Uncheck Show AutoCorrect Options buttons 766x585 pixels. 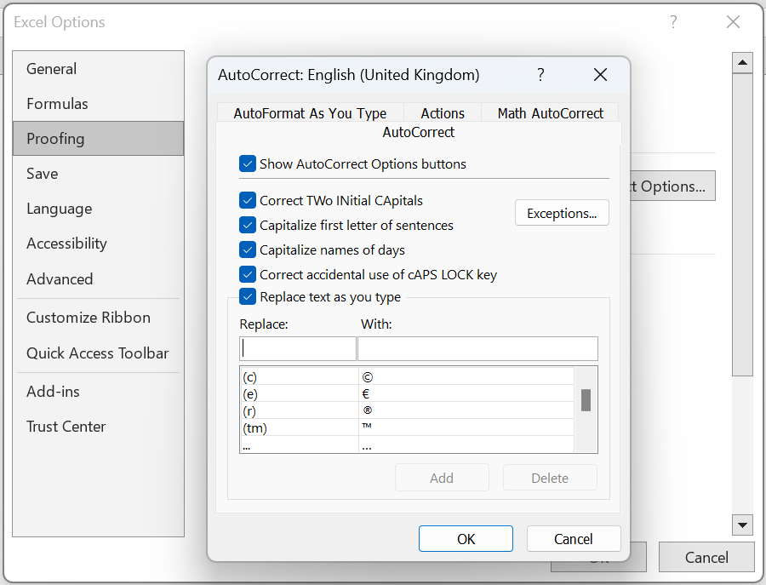point(248,163)
